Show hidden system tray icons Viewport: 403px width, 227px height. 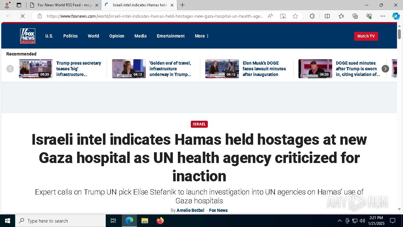[x=339, y=221]
